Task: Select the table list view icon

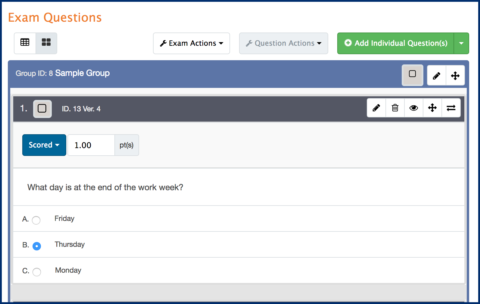Action: click(x=25, y=43)
